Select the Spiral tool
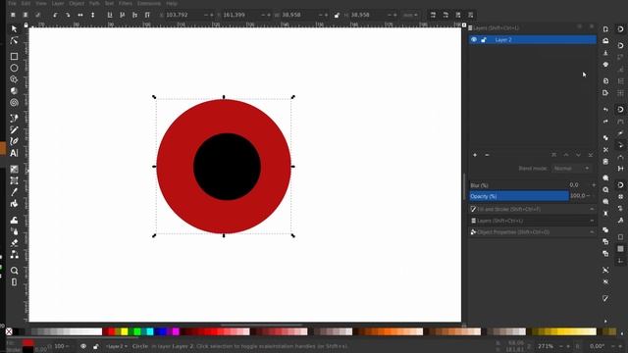This screenshot has height=353, width=628. [x=14, y=102]
